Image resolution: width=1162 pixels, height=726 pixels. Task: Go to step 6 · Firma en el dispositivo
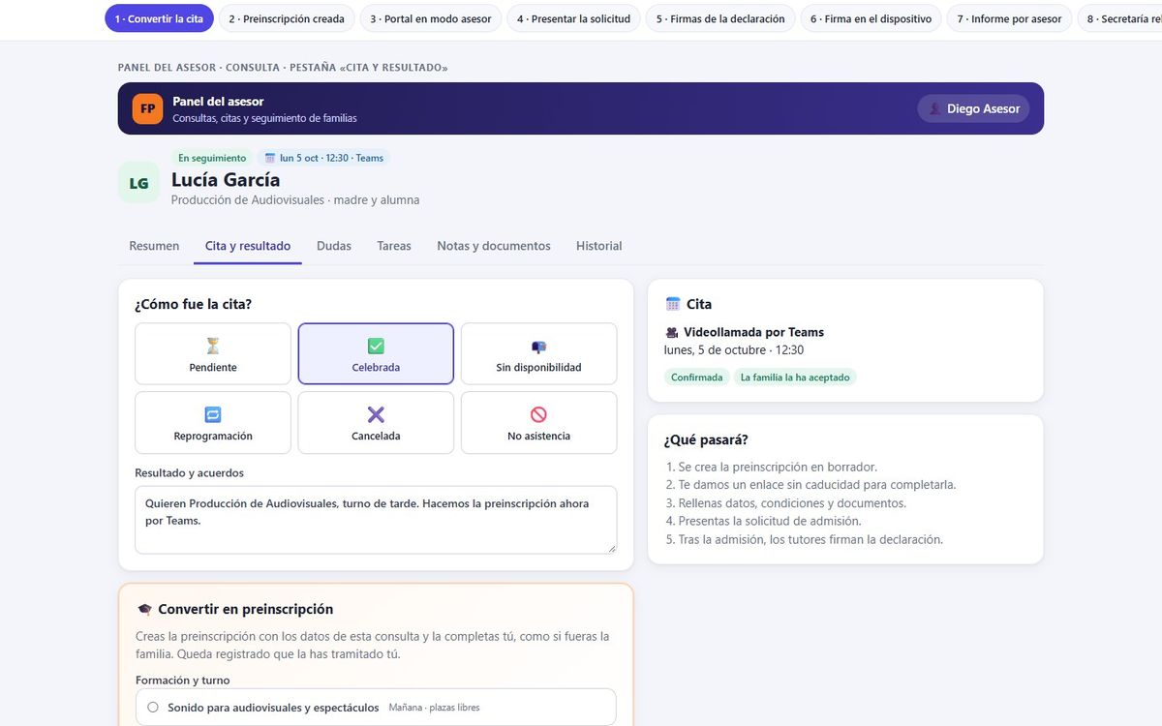click(871, 18)
